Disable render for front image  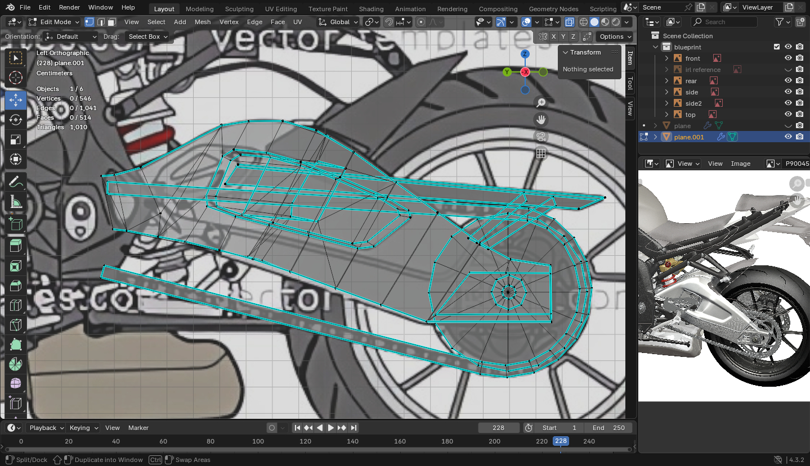(x=799, y=58)
